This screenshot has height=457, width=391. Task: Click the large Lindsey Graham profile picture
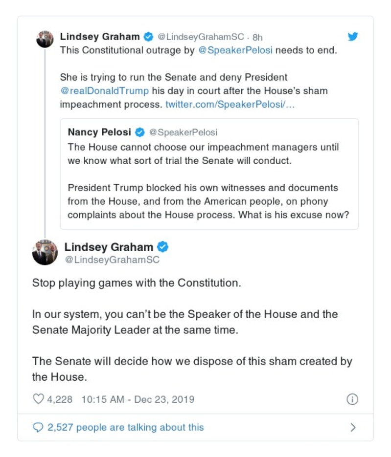coord(45,252)
